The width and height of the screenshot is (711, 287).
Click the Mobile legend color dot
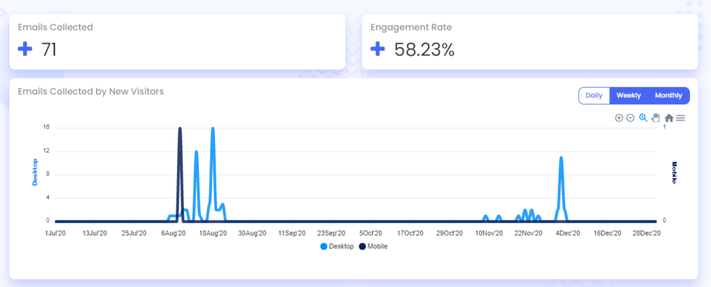[363, 246]
